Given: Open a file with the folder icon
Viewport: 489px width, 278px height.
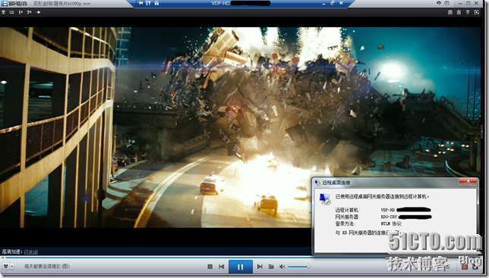Looking at the screenshot, I should [x=271, y=267].
